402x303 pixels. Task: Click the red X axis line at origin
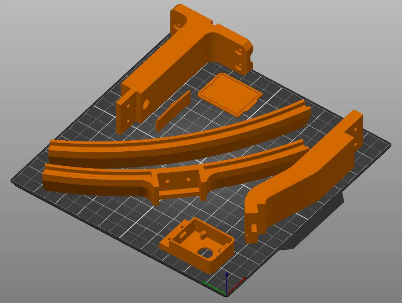[x=236, y=286]
